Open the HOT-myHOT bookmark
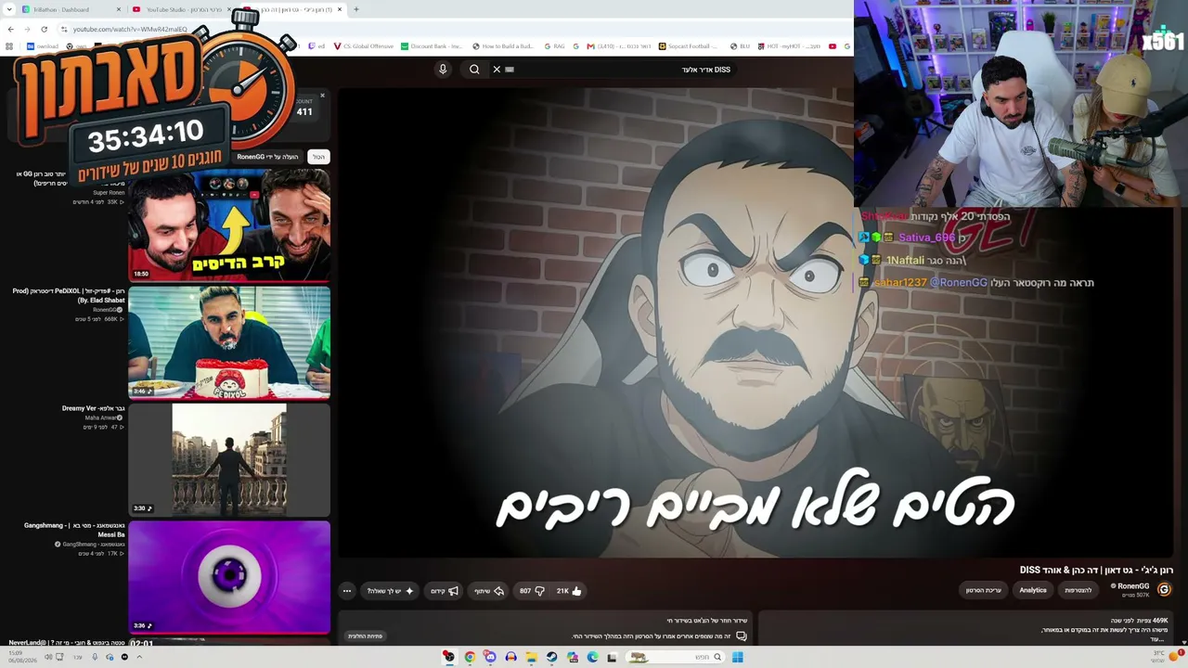Screen dimensions: 1188x668 (789, 46)
